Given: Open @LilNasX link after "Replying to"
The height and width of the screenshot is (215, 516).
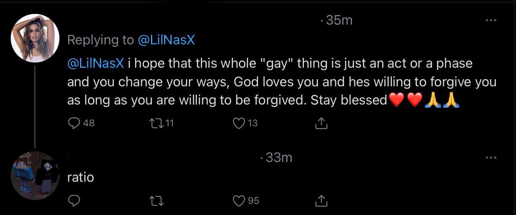Looking at the screenshot, I should click(166, 40).
